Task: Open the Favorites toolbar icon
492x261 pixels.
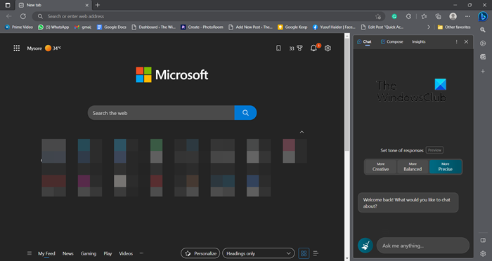Action: click(x=424, y=16)
